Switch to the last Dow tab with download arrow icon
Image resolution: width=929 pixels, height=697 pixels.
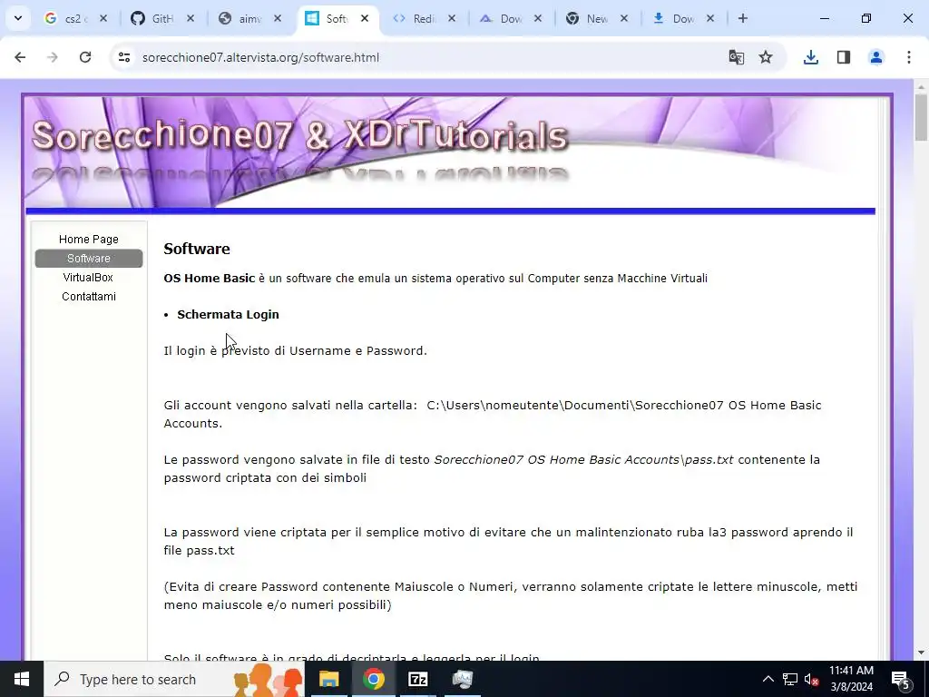point(674,19)
